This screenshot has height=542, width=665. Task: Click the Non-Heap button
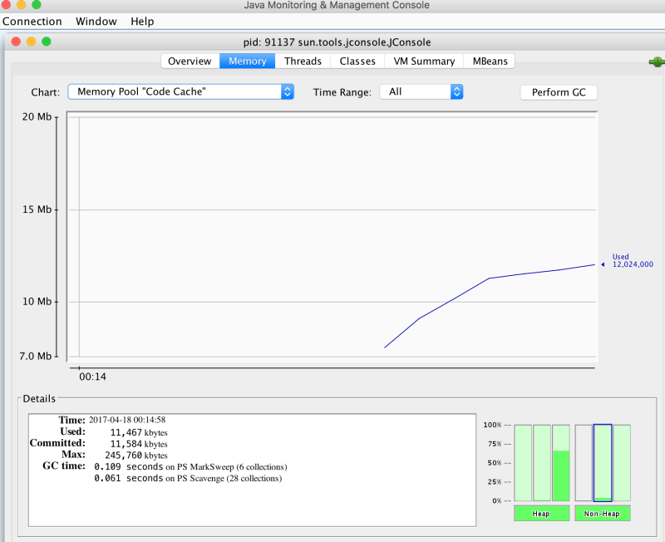602,513
